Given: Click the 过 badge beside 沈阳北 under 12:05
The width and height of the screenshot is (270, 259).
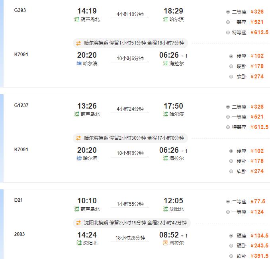Looking at the screenshot, I should coord(166,209).
